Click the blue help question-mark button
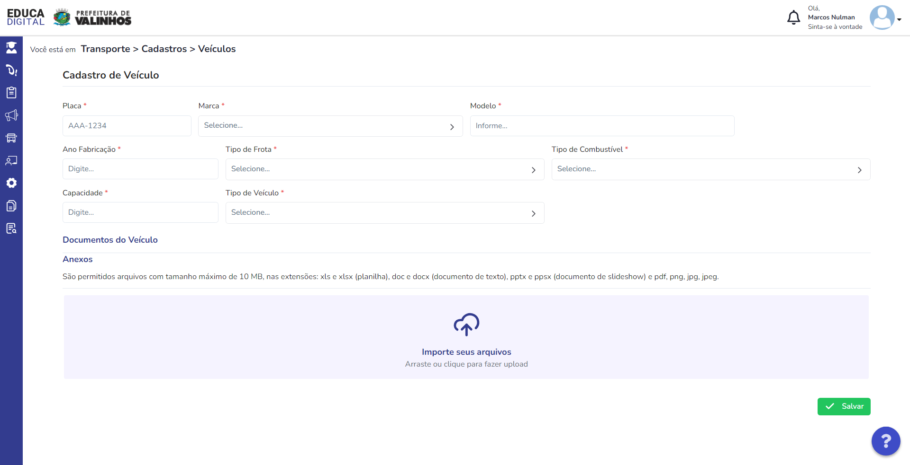 tap(886, 441)
